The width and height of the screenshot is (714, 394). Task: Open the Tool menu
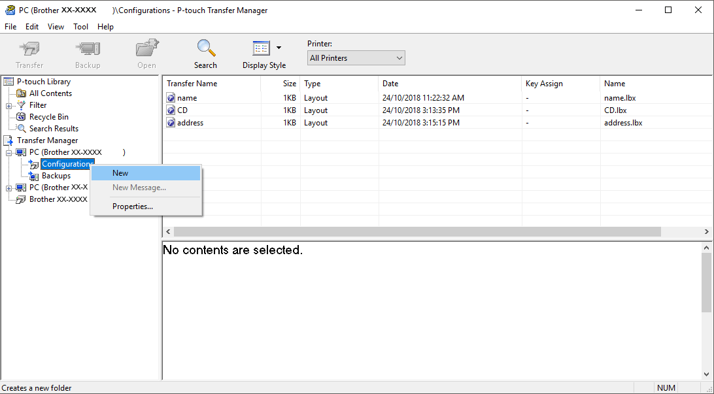pyautogui.click(x=80, y=27)
